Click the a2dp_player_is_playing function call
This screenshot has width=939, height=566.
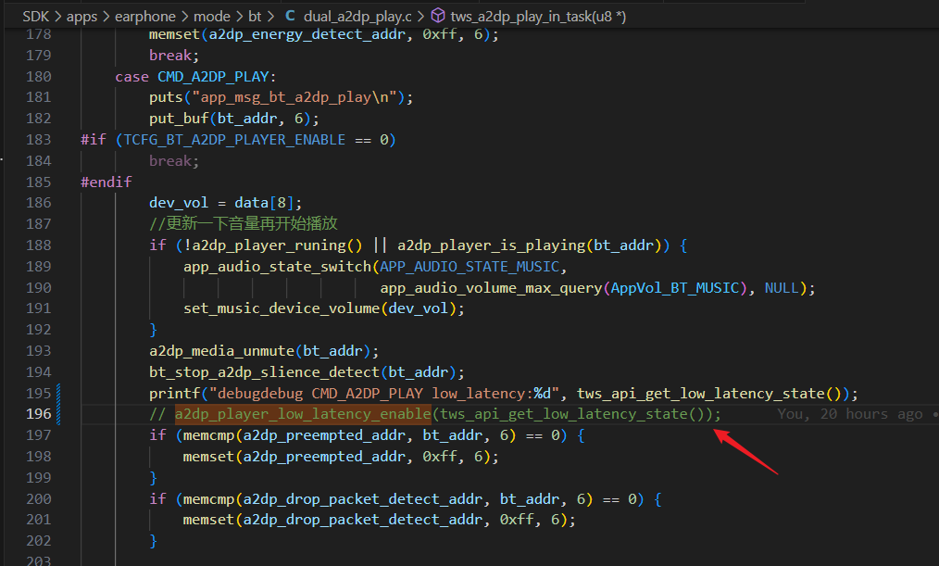(x=491, y=245)
